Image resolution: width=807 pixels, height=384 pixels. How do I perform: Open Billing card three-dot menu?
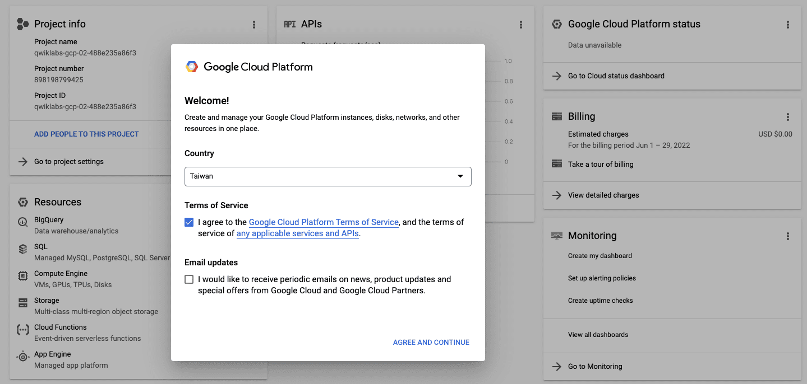[788, 117]
